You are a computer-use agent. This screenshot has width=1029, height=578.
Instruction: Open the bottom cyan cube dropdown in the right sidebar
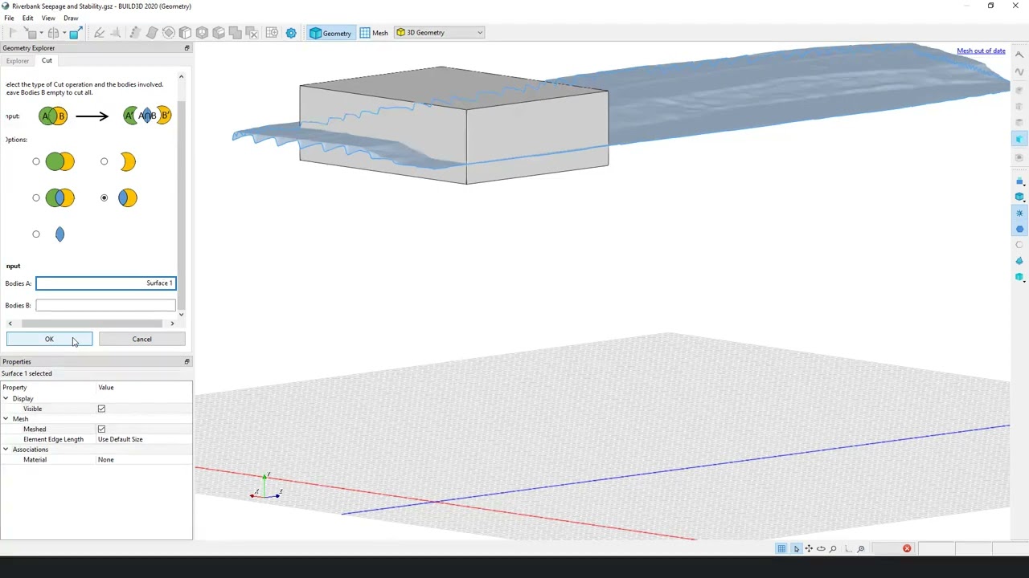[1020, 278]
